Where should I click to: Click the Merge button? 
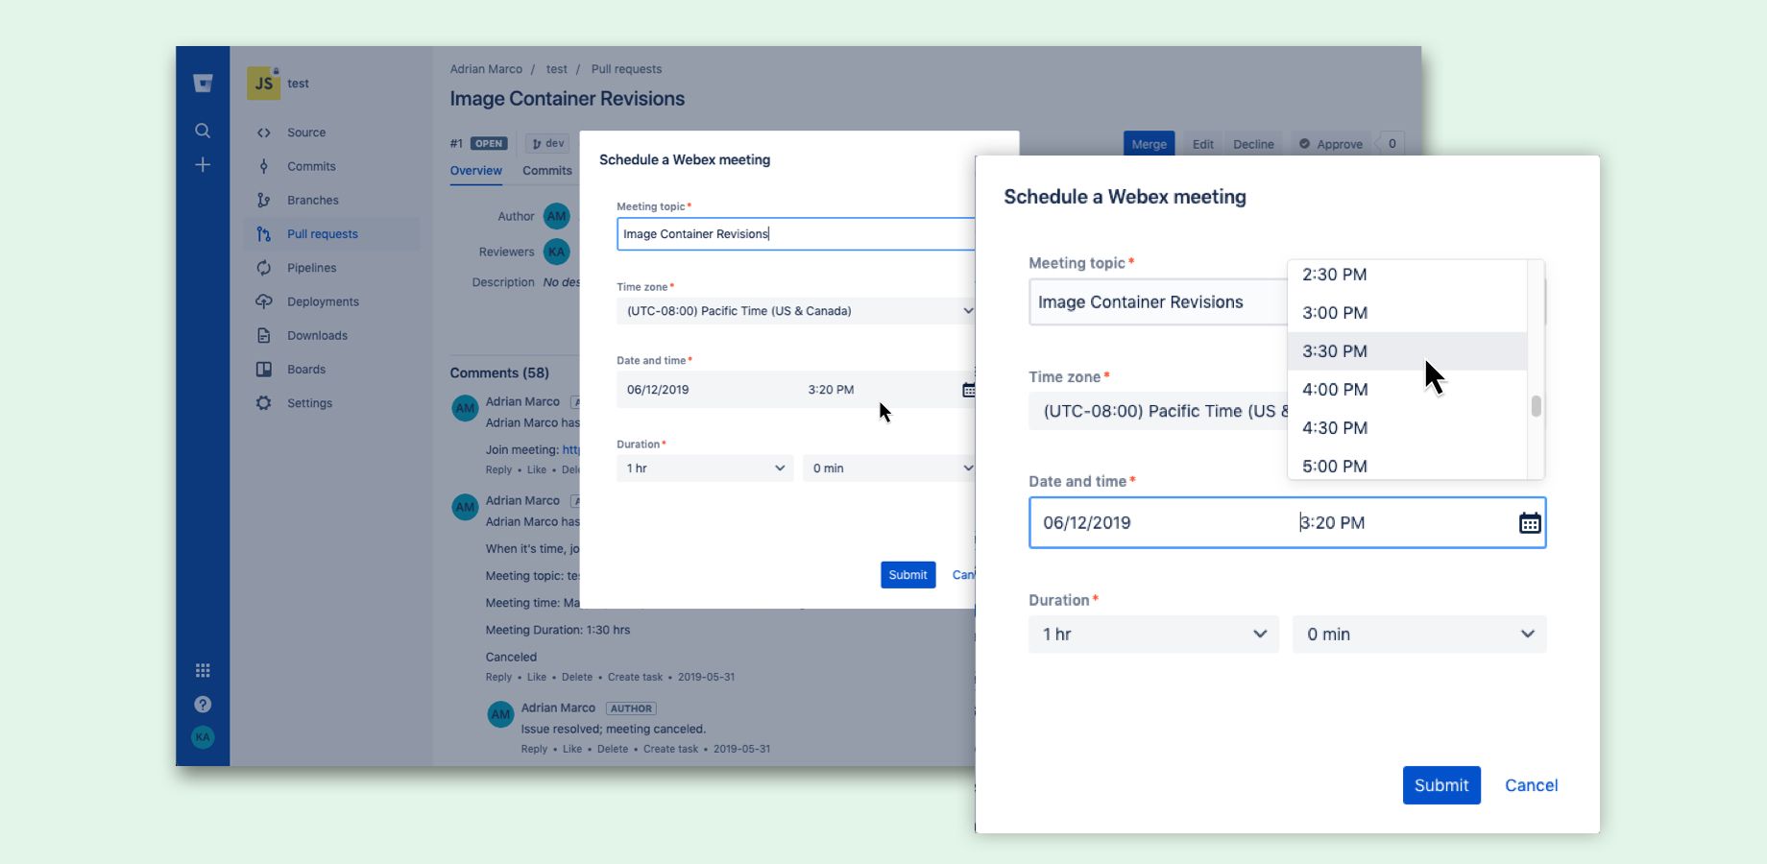click(1149, 144)
